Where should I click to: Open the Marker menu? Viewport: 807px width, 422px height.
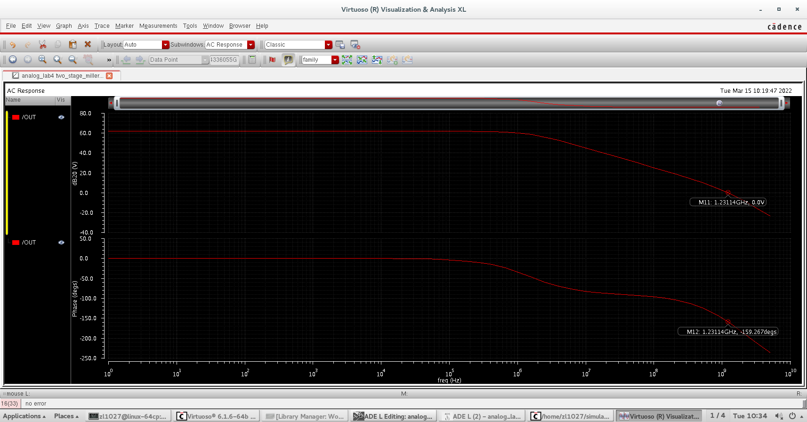(x=124, y=26)
